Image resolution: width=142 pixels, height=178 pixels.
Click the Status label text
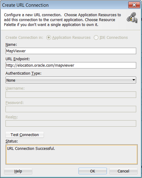pos(12,141)
